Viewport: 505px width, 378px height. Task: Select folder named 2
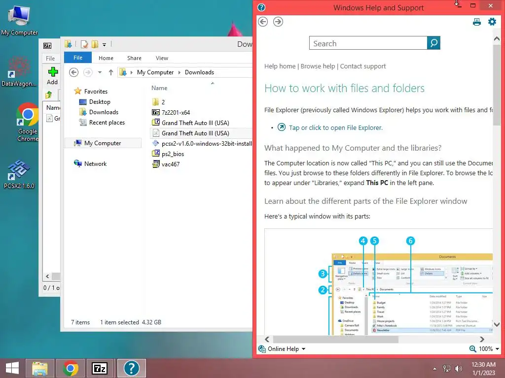point(158,102)
